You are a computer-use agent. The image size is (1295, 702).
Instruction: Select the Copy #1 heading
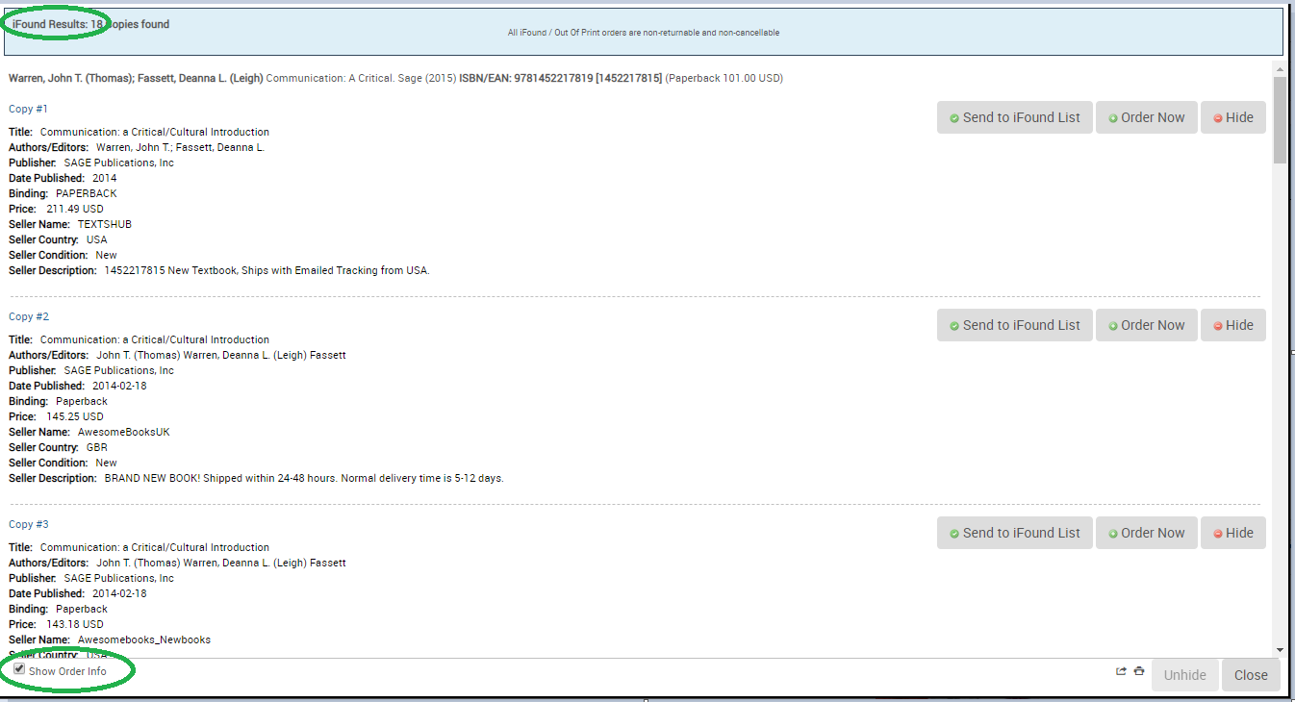[29, 109]
